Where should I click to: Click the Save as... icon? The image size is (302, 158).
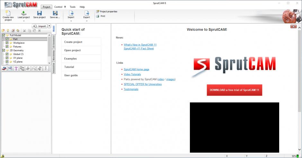[55, 13]
